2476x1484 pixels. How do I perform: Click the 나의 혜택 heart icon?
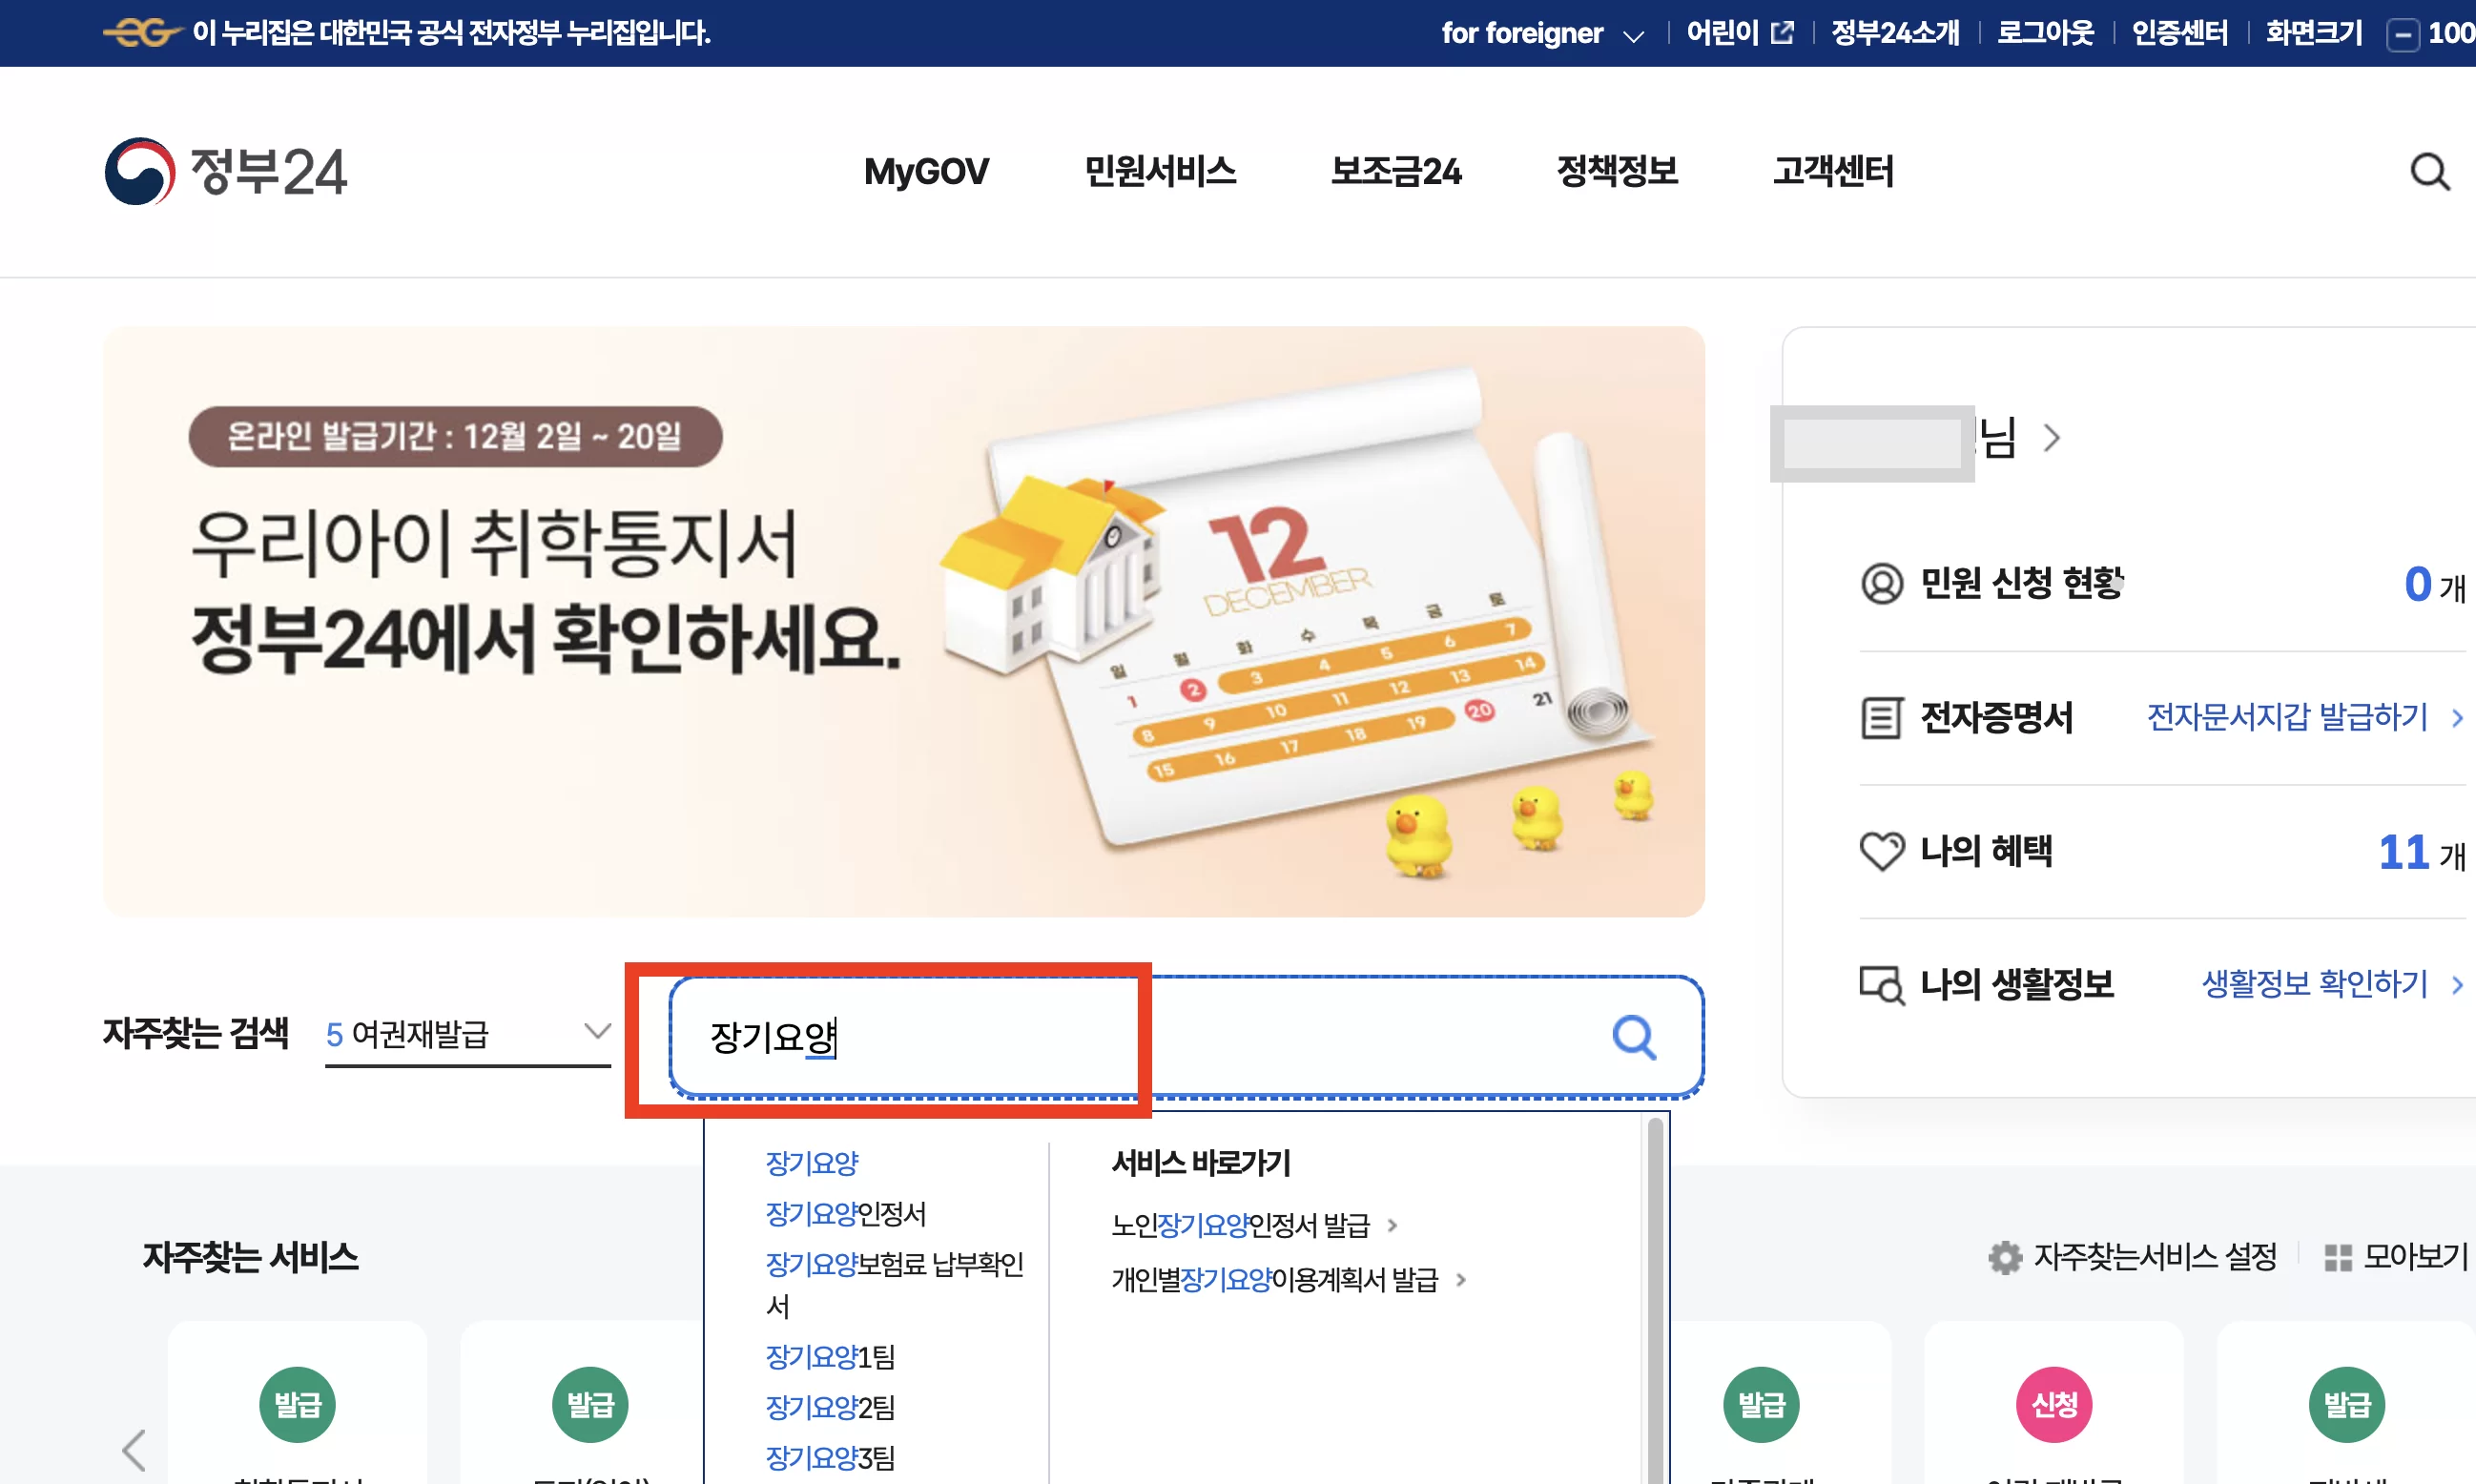click(x=1881, y=851)
